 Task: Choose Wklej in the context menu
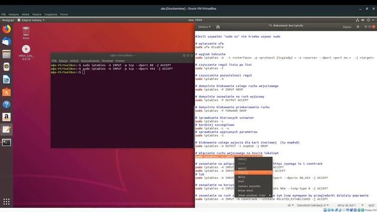point(254,177)
